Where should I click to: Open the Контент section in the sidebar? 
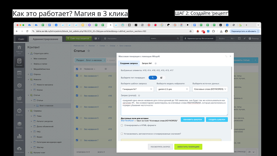coord(19,62)
